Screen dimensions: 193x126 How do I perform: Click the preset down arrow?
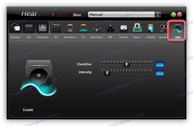(x=158, y=16)
